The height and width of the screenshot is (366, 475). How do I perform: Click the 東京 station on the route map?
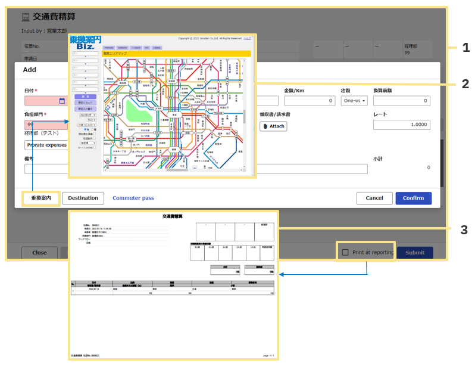pyautogui.click(x=174, y=115)
